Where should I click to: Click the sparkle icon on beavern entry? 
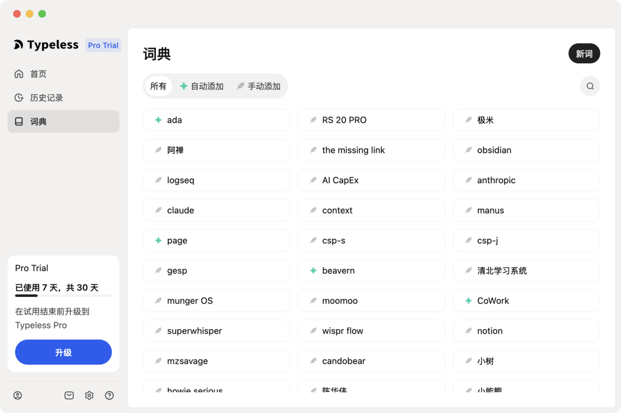tap(313, 271)
